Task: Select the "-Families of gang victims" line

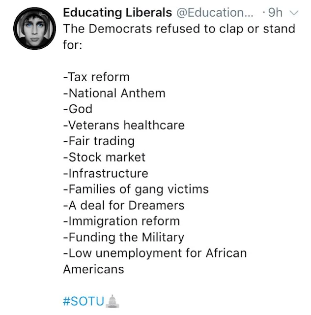Action: click(x=136, y=189)
